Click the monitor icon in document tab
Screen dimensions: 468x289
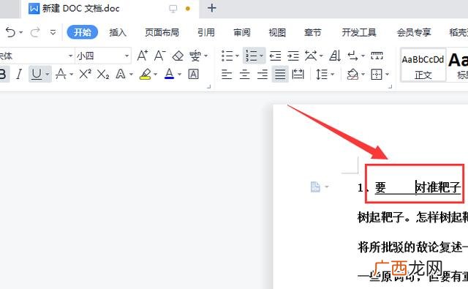pos(173,9)
